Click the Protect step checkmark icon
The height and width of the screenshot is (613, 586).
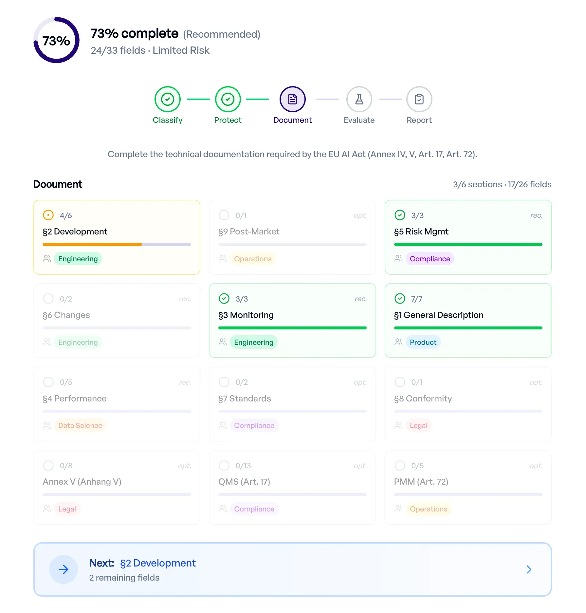[x=228, y=99]
